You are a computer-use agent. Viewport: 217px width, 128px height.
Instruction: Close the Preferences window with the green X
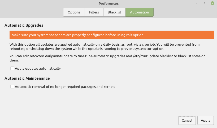coord(212,3)
